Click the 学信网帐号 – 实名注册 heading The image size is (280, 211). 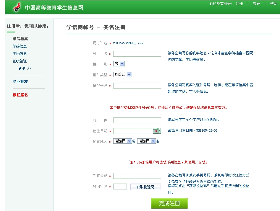pyautogui.click(x=96, y=27)
